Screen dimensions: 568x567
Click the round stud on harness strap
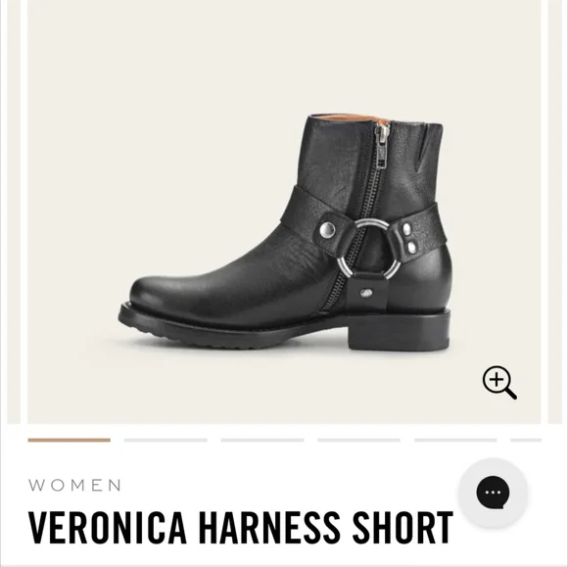point(328,229)
